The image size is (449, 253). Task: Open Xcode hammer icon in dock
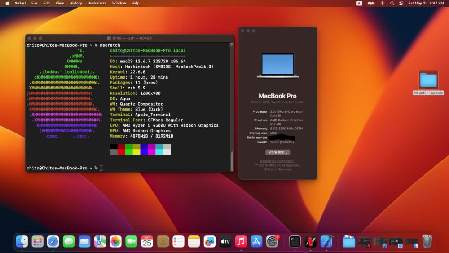pos(326,241)
